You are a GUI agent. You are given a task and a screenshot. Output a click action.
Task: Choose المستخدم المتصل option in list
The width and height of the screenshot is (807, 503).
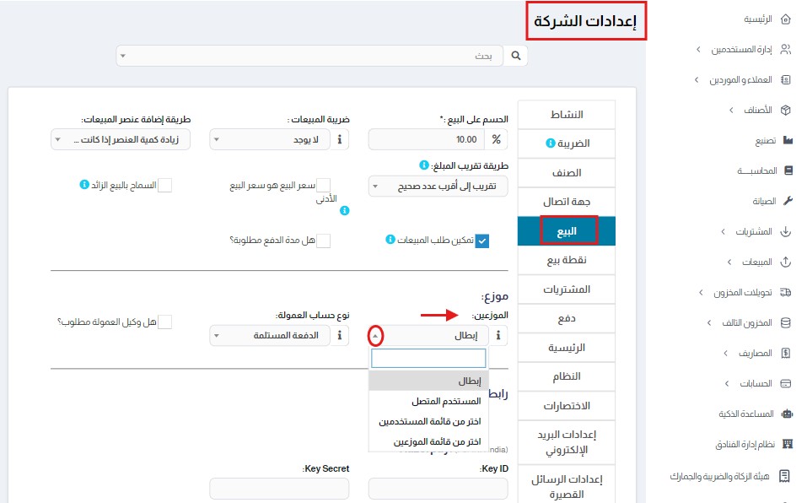click(428, 401)
